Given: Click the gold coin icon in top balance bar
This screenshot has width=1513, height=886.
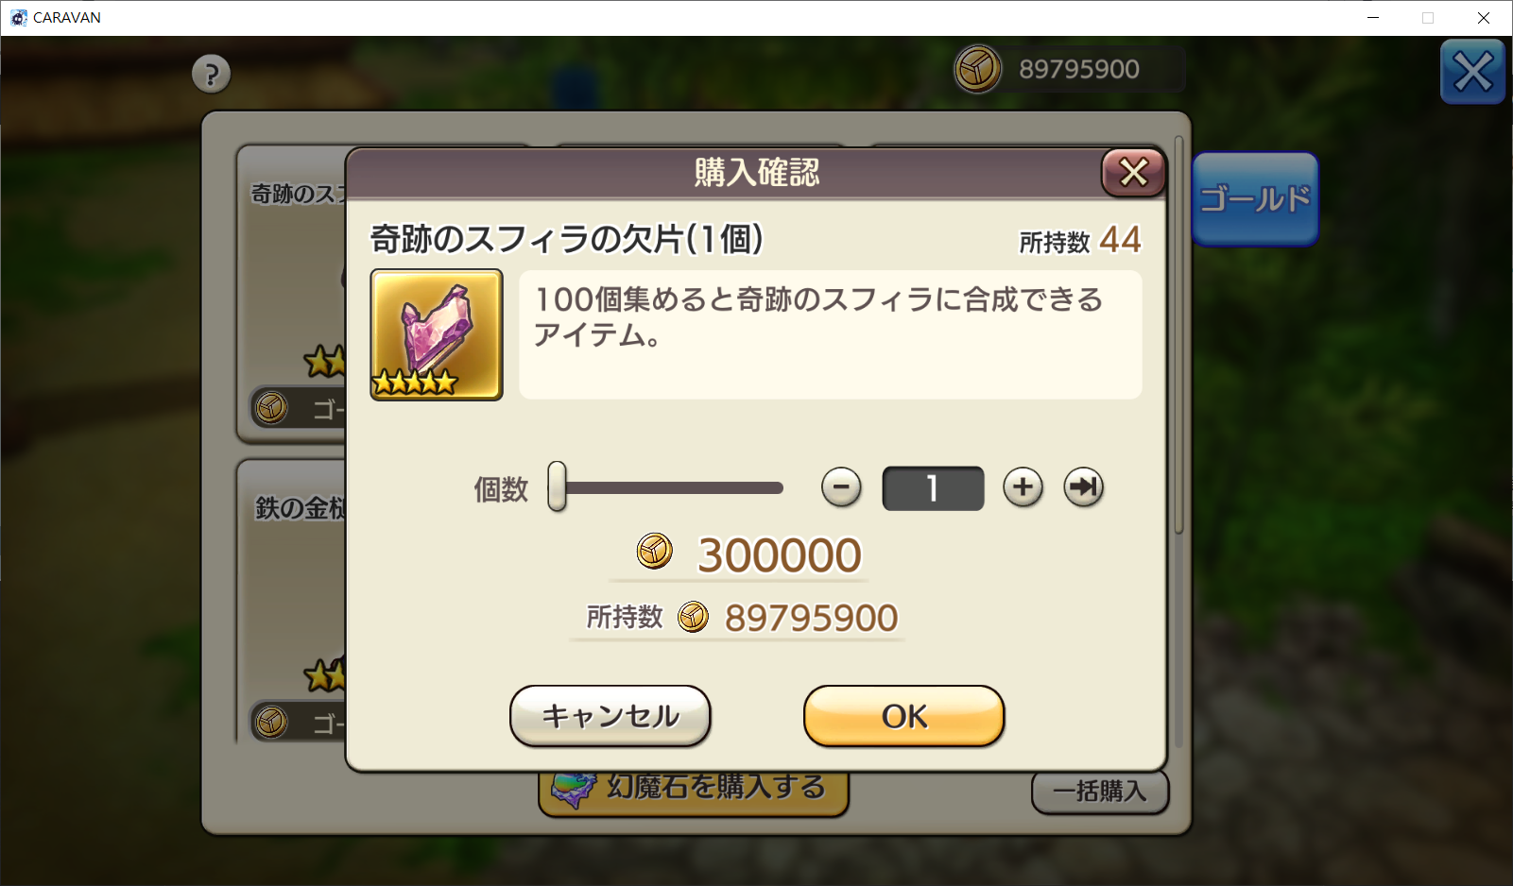Looking at the screenshot, I should pyautogui.click(x=977, y=69).
